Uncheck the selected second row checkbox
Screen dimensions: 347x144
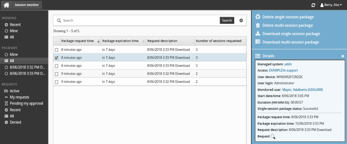(x=56, y=57)
